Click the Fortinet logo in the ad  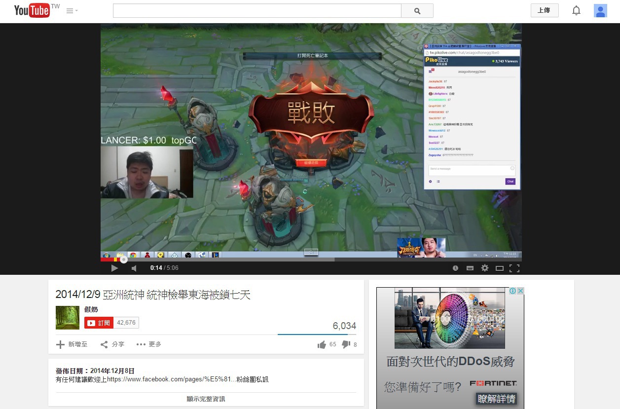[x=493, y=383]
